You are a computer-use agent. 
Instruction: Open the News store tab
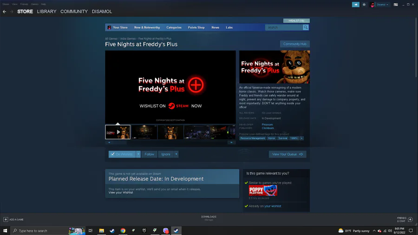tap(215, 27)
